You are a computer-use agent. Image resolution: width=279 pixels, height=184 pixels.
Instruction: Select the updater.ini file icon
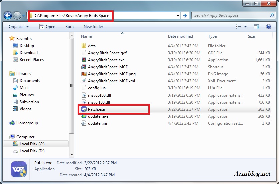[84, 123]
